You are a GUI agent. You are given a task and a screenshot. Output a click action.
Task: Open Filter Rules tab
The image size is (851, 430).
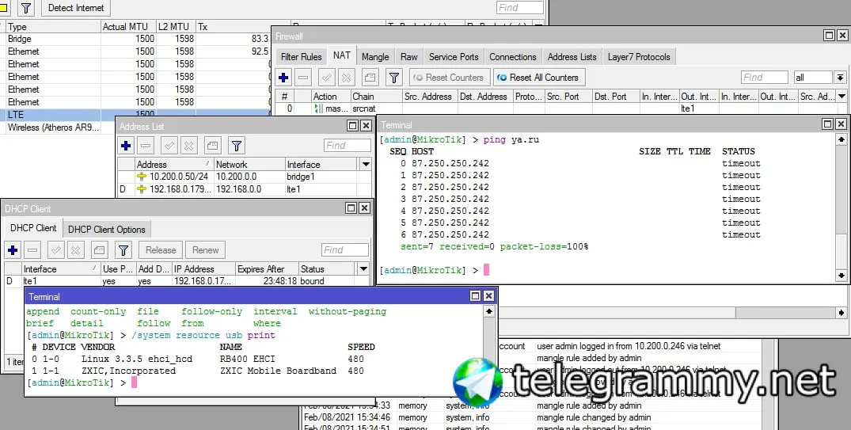click(x=302, y=57)
